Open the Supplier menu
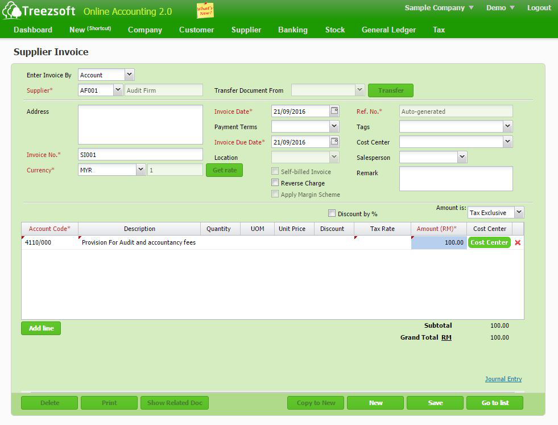The width and height of the screenshot is (558, 425). (x=246, y=30)
